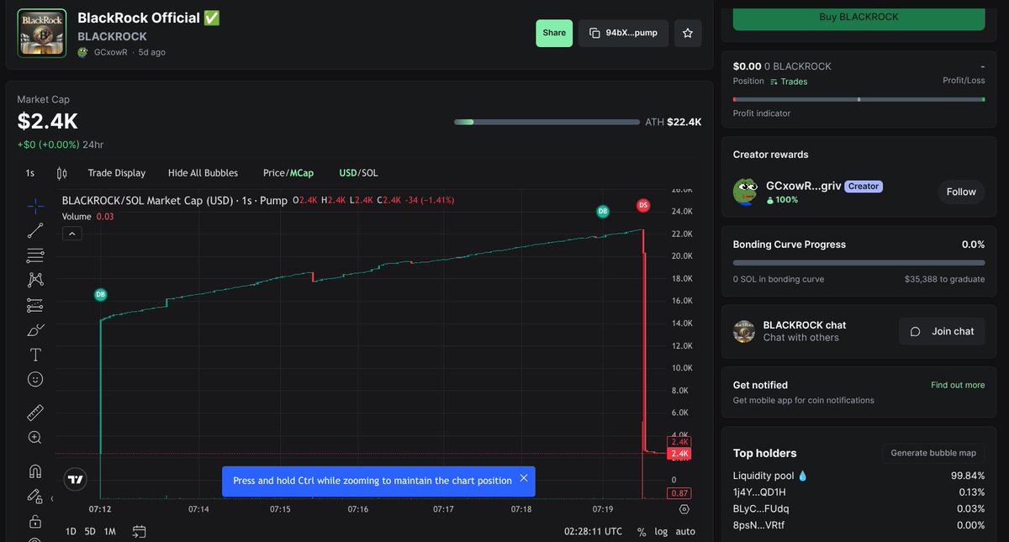The image size is (1009, 542).
Task: Click the creator pepe avatar
Action: pos(746,192)
